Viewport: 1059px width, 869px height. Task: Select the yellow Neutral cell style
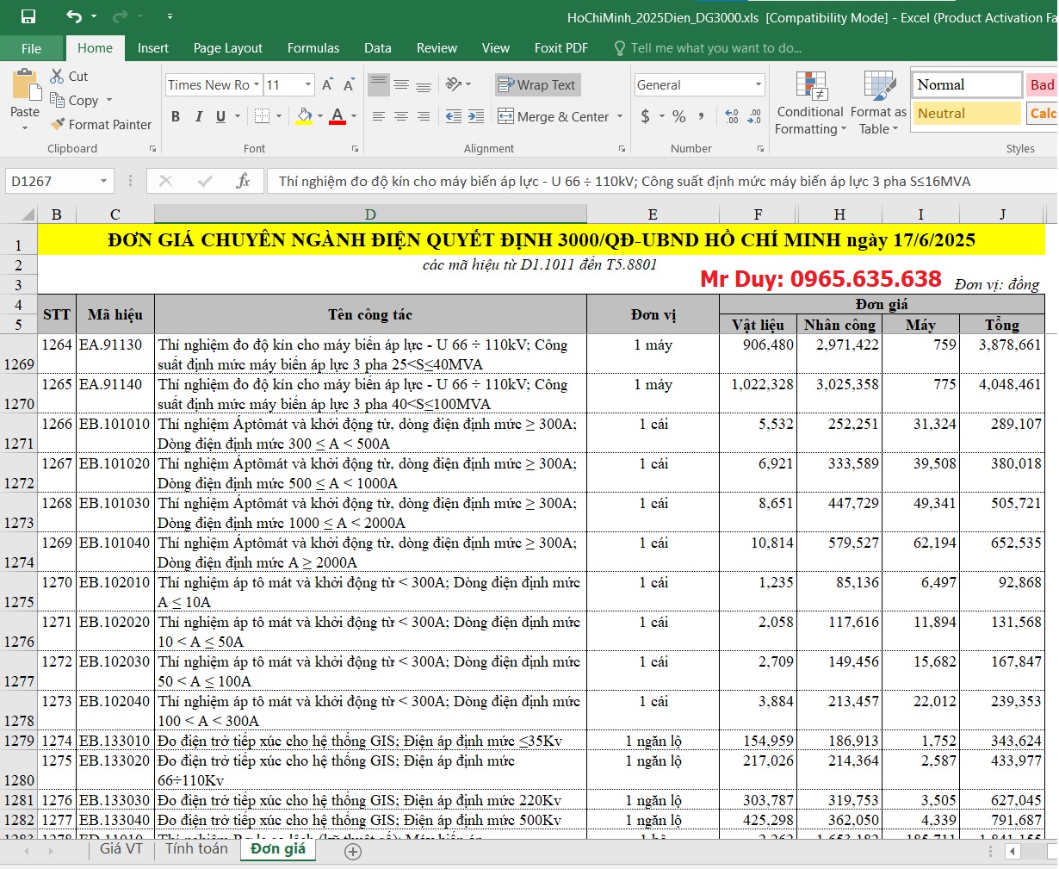pos(966,113)
